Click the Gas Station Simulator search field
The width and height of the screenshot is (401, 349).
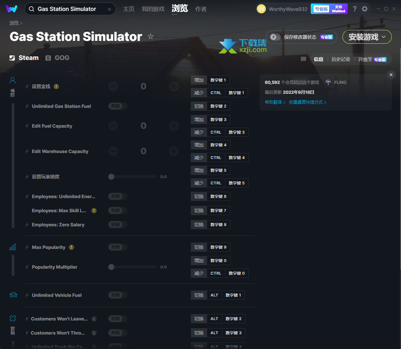pos(70,9)
